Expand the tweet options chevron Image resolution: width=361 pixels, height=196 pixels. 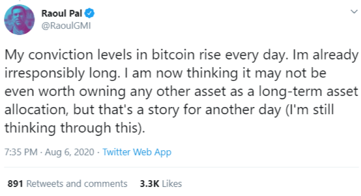tap(353, 11)
